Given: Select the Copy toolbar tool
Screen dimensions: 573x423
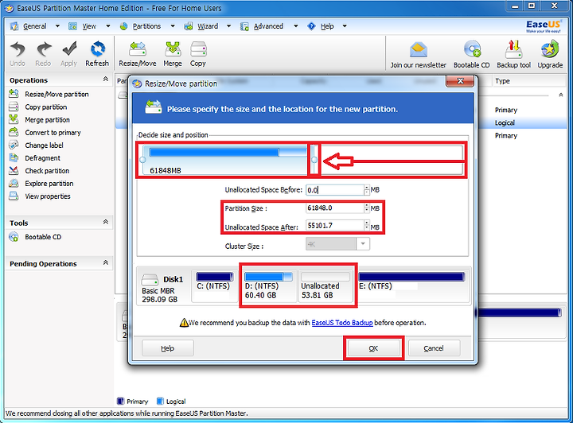Looking at the screenshot, I should click(x=198, y=53).
